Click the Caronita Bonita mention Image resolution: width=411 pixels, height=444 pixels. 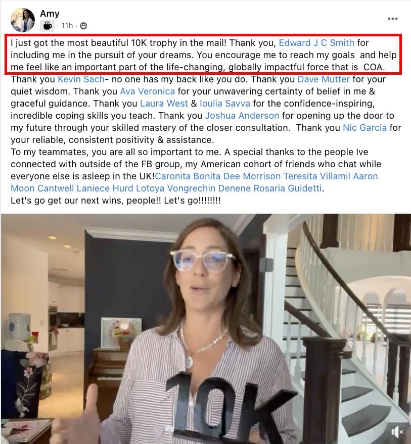[x=188, y=176]
